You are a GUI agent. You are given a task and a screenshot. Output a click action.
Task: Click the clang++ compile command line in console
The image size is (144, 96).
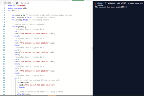120,3
